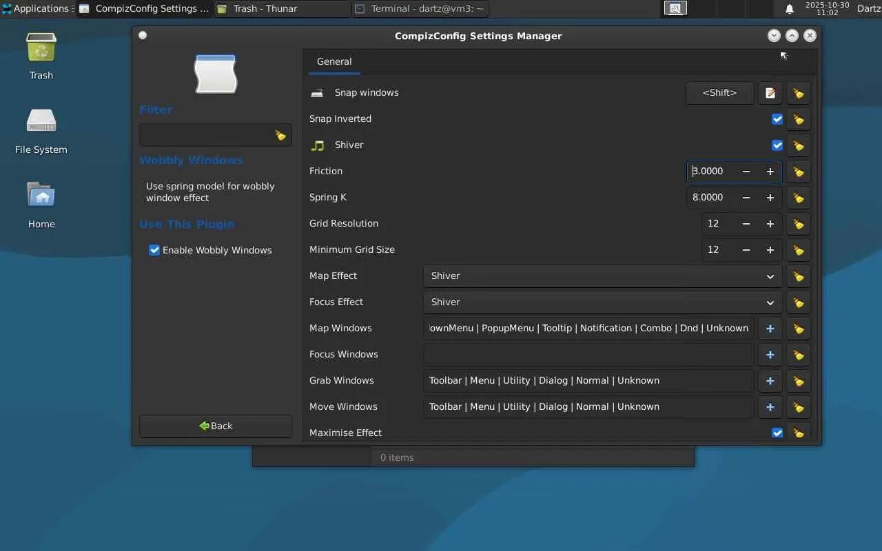Open the Focus Effect dropdown
This screenshot has width=882, height=551.
tap(603, 302)
